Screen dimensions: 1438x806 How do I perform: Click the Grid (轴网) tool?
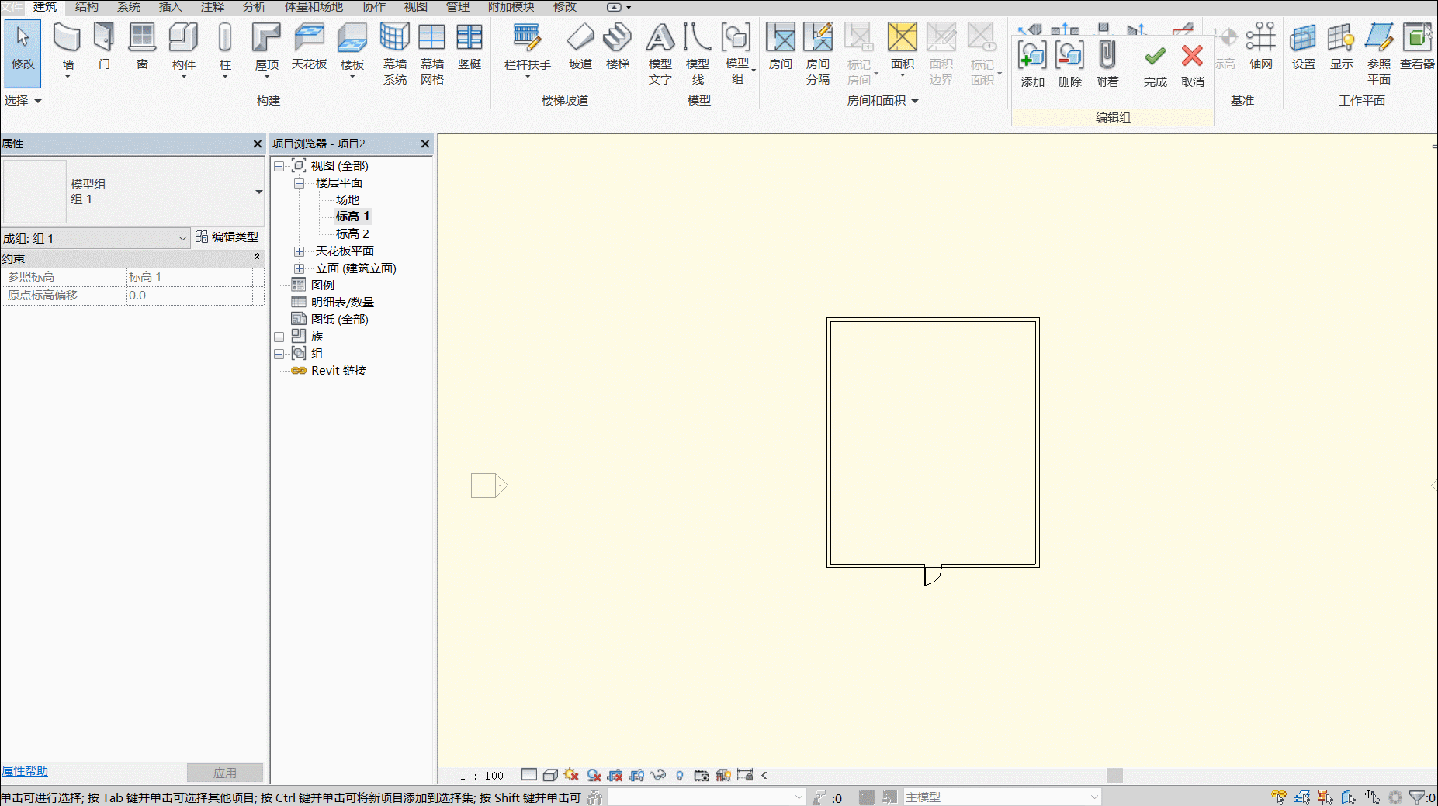(x=1261, y=47)
